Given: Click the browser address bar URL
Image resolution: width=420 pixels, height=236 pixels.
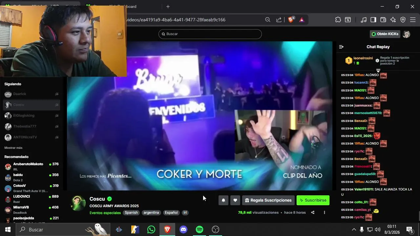Looking at the screenshot, I should tap(176, 20).
